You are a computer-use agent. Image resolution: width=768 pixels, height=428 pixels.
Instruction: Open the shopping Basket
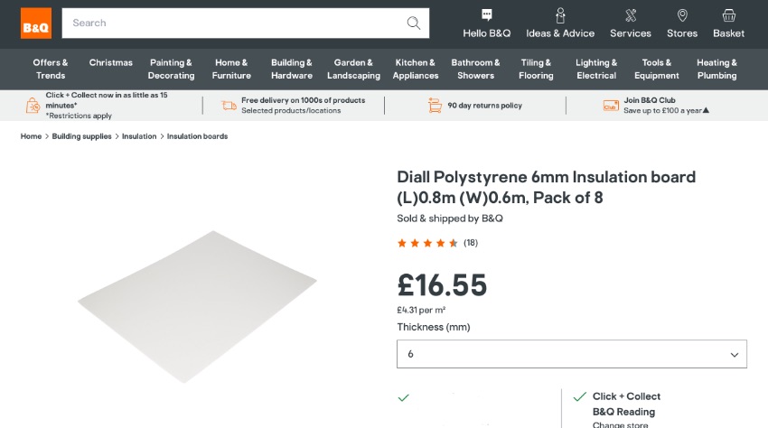(728, 15)
